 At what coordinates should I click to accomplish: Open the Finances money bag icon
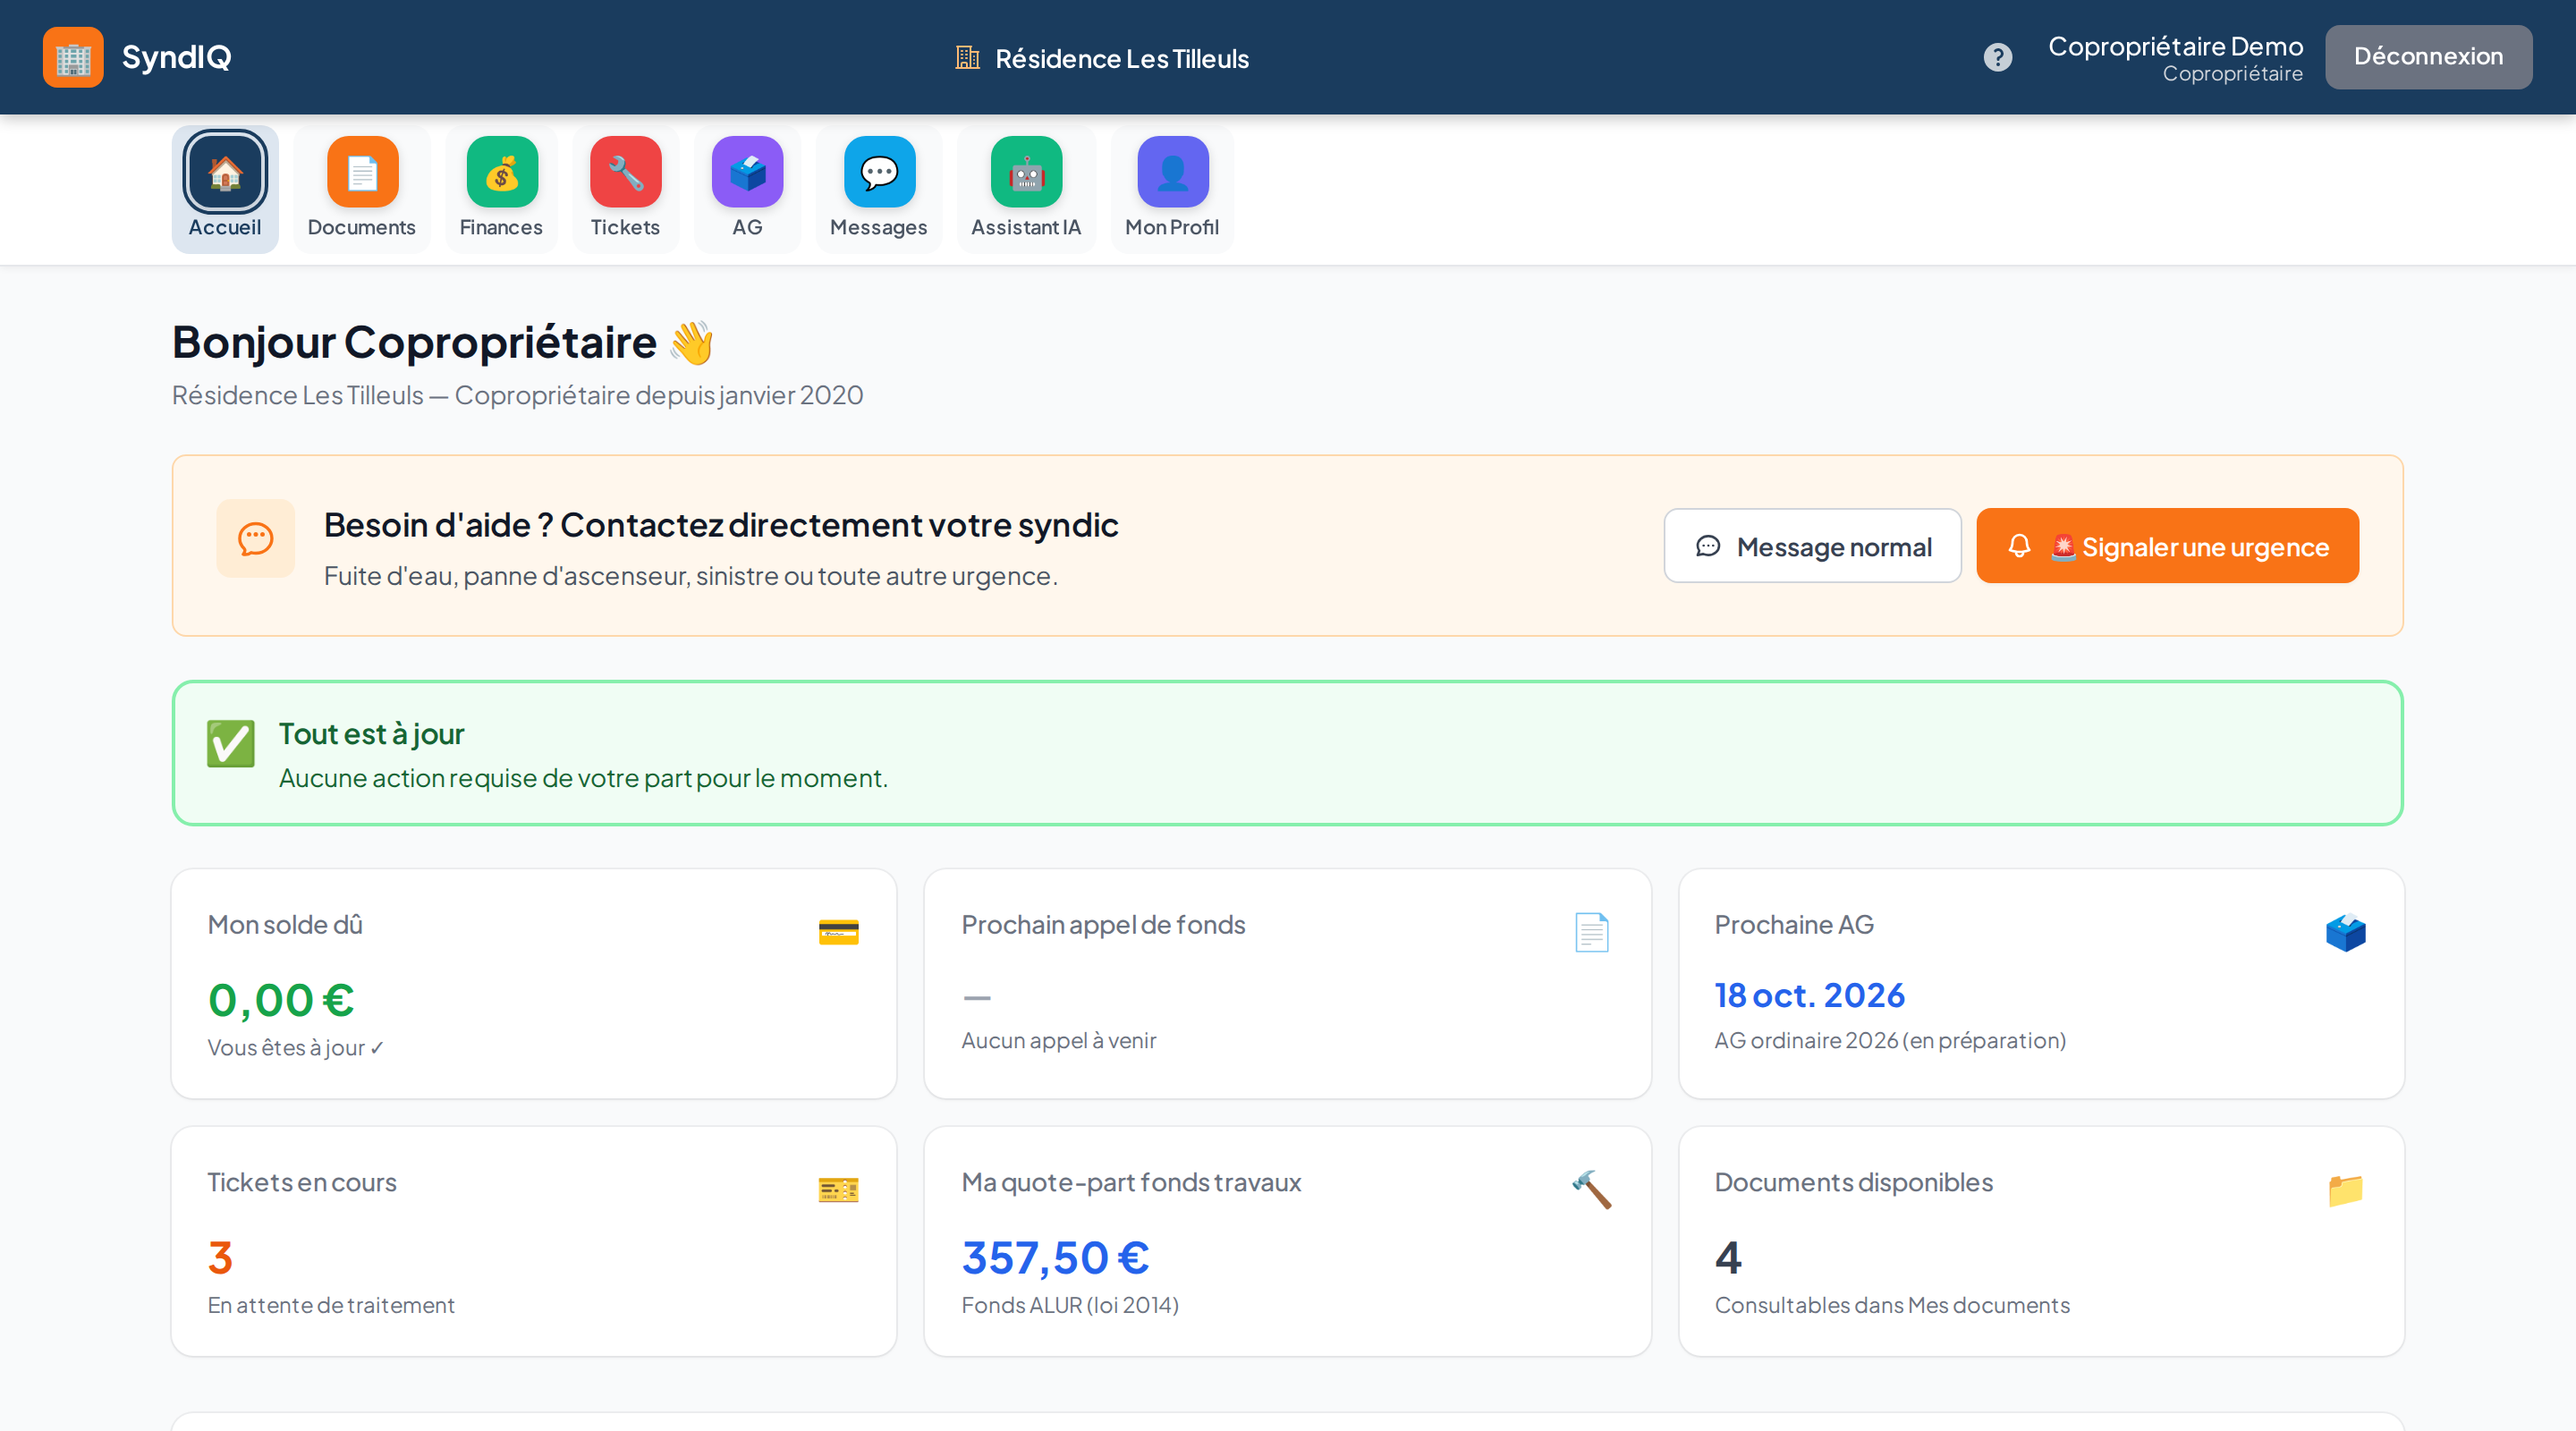pos(502,172)
